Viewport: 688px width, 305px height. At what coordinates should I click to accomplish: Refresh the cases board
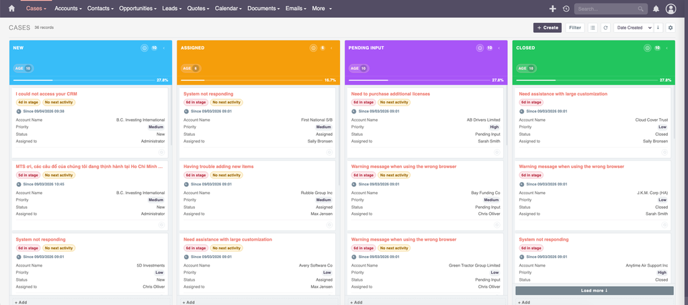(605, 28)
